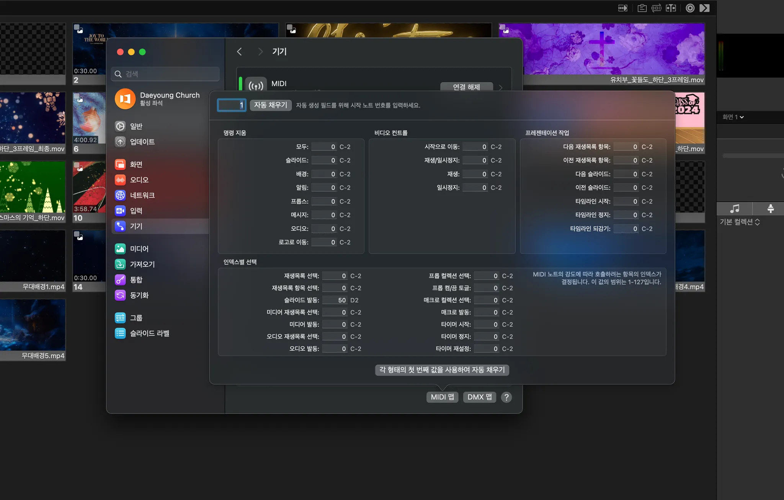The image size is (784, 500).
Task: Focus the 검색 search field
Action: (165, 74)
